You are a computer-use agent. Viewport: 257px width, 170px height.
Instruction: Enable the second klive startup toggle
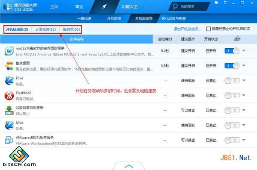click(232, 126)
